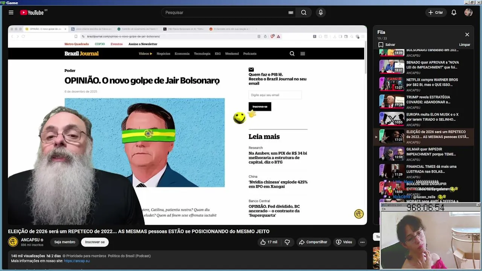Click the Poder section label in video

pos(70,70)
